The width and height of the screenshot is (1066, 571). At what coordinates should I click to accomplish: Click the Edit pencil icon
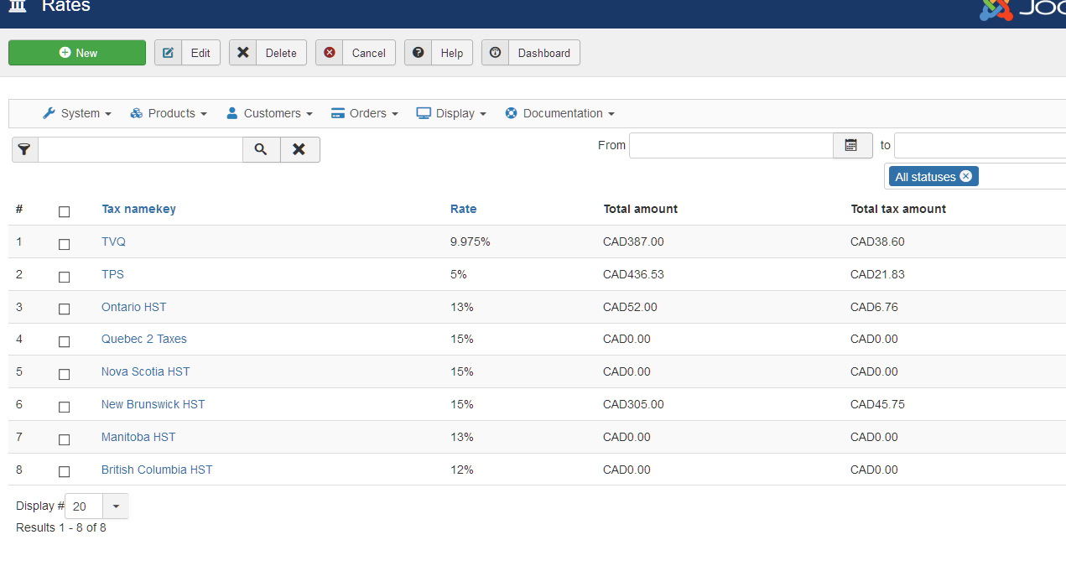click(x=168, y=53)
